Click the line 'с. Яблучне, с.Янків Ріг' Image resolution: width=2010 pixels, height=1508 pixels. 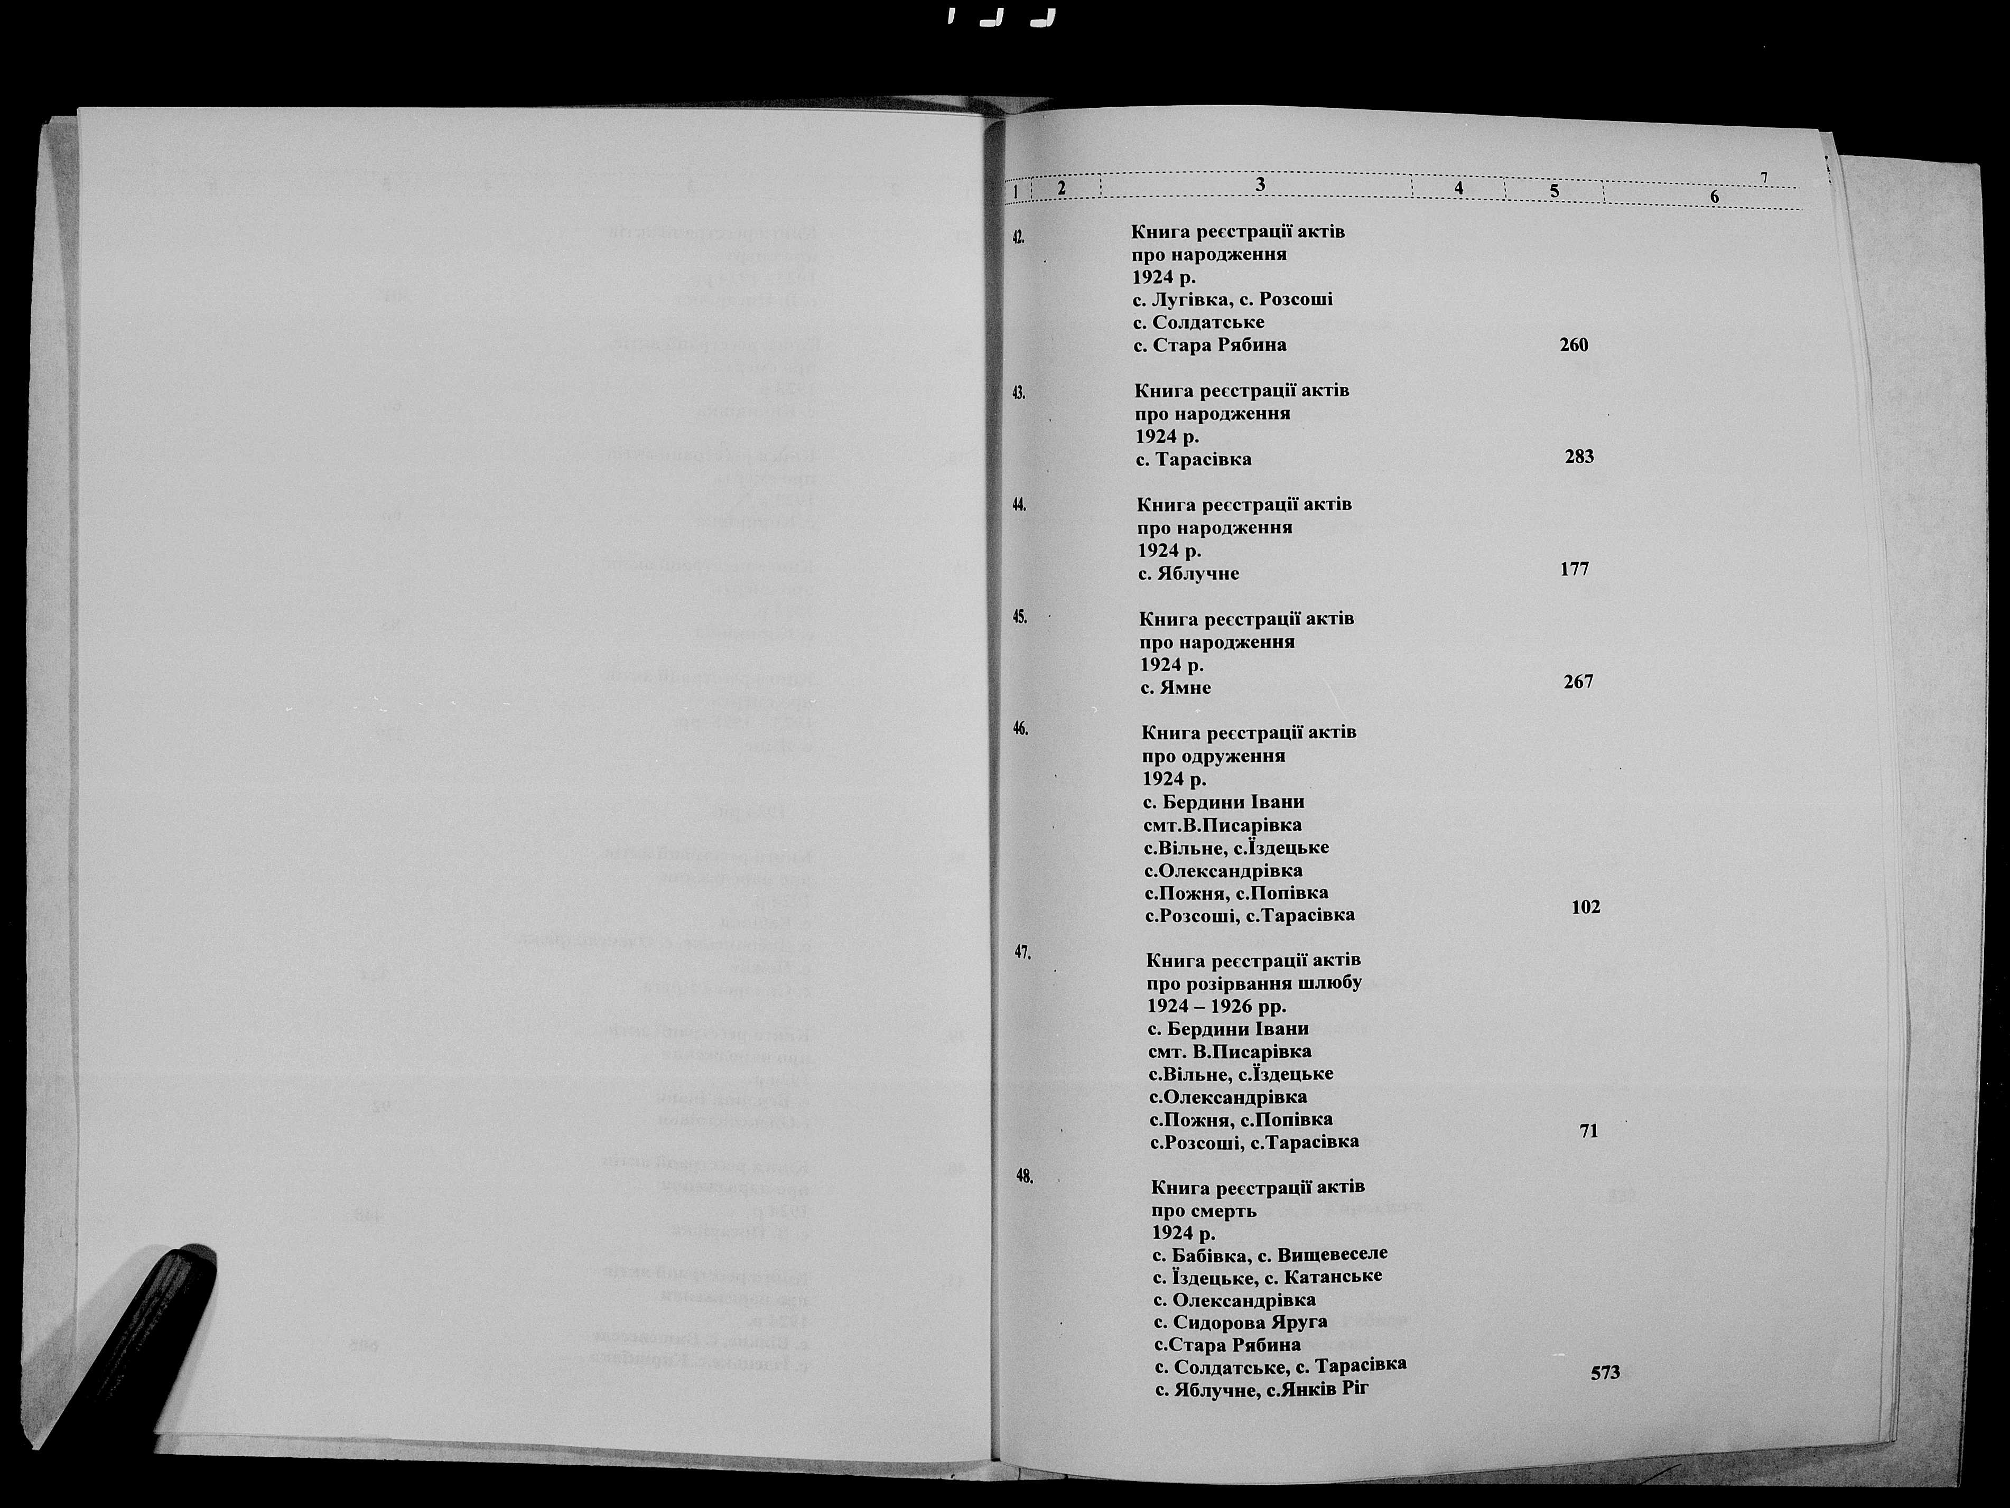(1262, 1389)
